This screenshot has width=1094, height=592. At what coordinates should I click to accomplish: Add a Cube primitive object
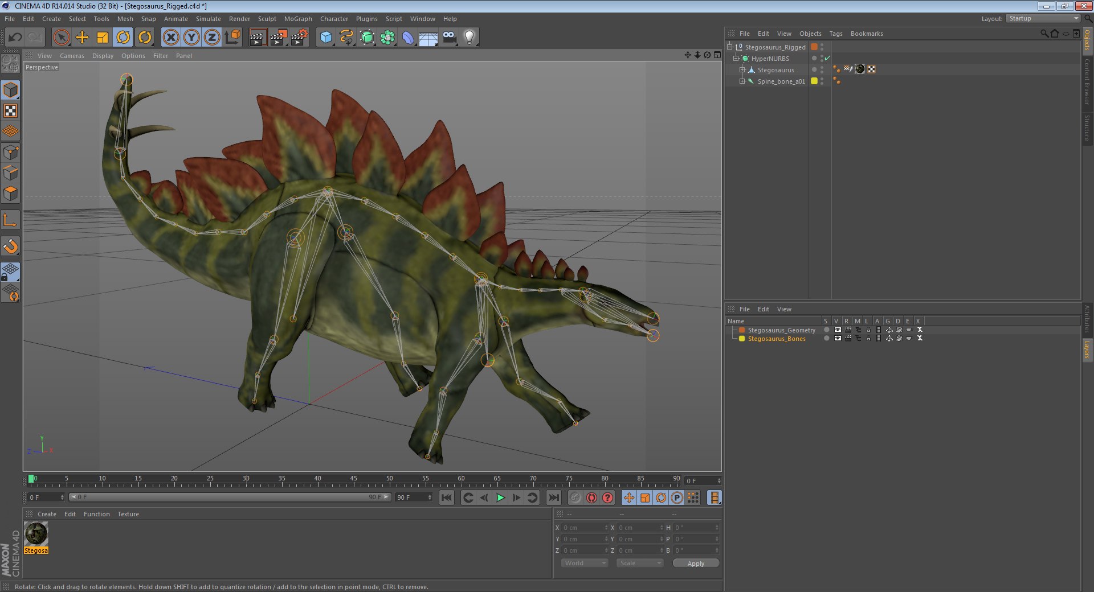pos(326,38)
